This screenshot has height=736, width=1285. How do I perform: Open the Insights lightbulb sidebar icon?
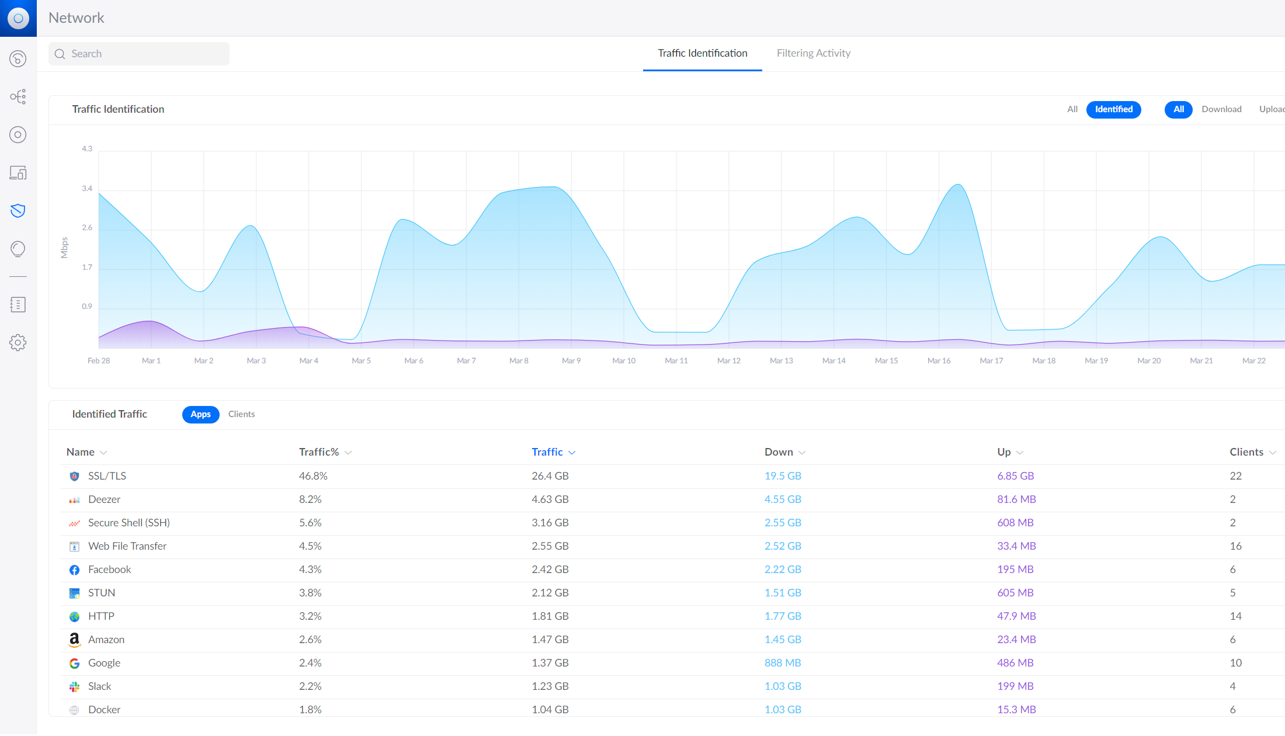click(x=18, y=249)
